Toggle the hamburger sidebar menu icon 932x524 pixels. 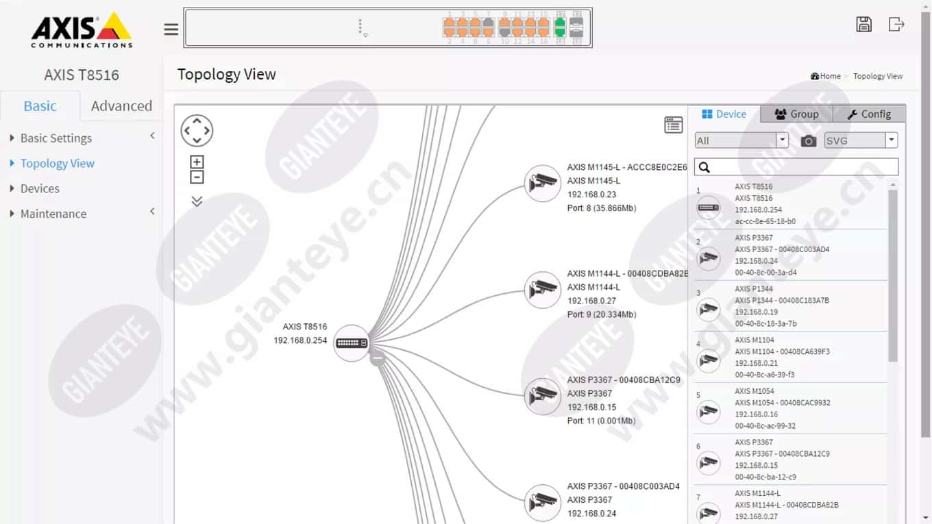pyautogui.click(x=171, y=29)
